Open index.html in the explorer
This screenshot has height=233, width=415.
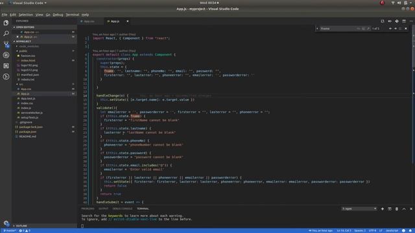28,60
